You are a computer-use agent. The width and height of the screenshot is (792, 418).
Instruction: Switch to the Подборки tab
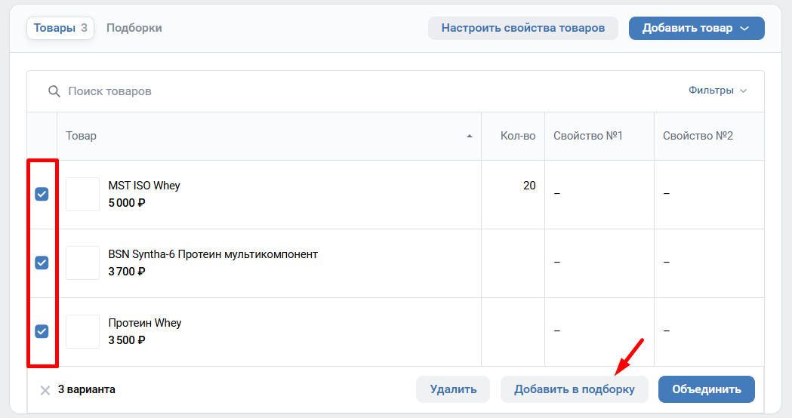coord(134,28)
